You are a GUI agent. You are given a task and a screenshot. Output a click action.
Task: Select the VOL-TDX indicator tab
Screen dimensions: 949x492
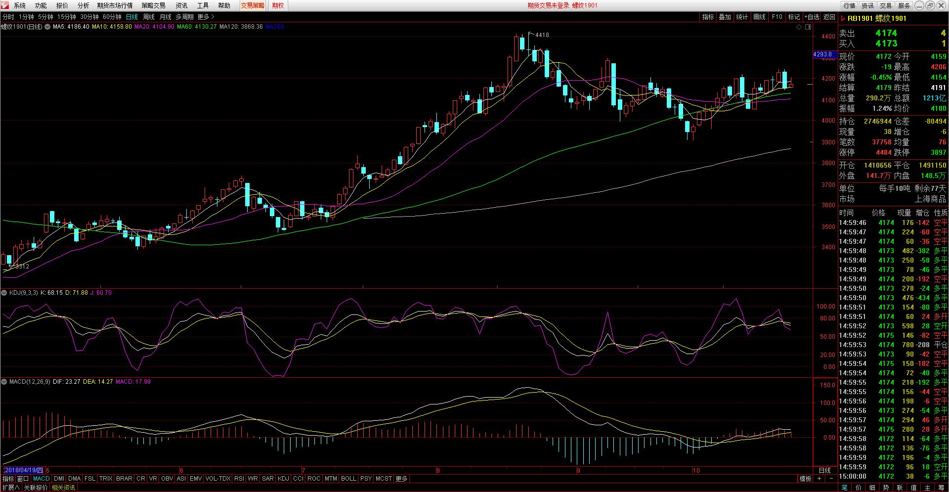click(x=217, y=479)
